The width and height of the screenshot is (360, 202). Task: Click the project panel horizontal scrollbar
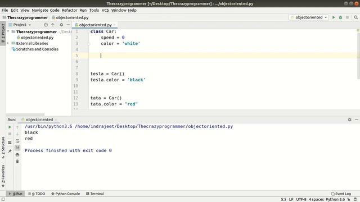25,114
